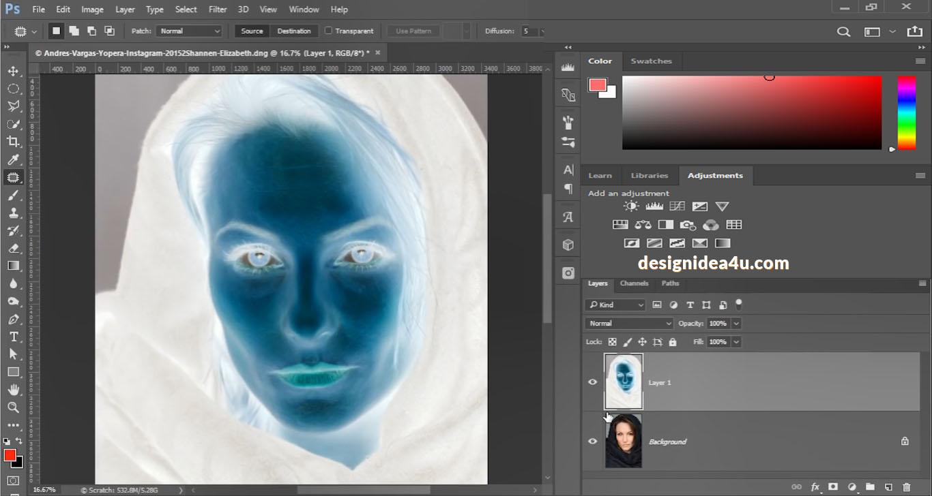Image resolution: width=932 pixels, height=496 pixels.
Task: Add a Photo Filter adjustment
Action: pos(688,225)
